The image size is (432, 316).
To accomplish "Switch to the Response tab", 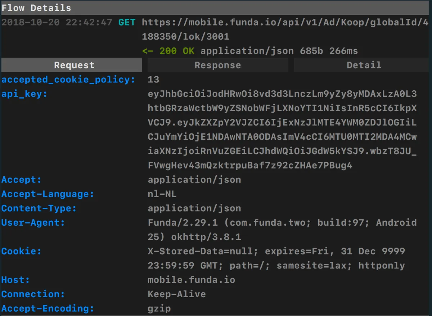I will (x=217, y=65).
